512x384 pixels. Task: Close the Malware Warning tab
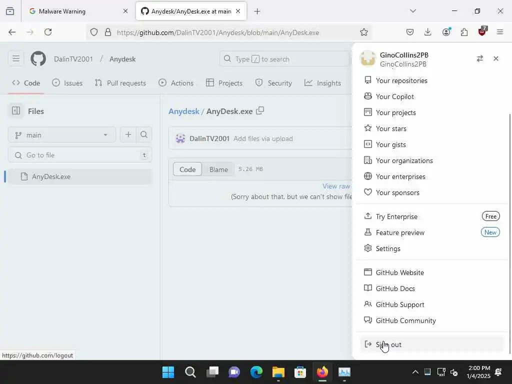(x=125, y=11)
